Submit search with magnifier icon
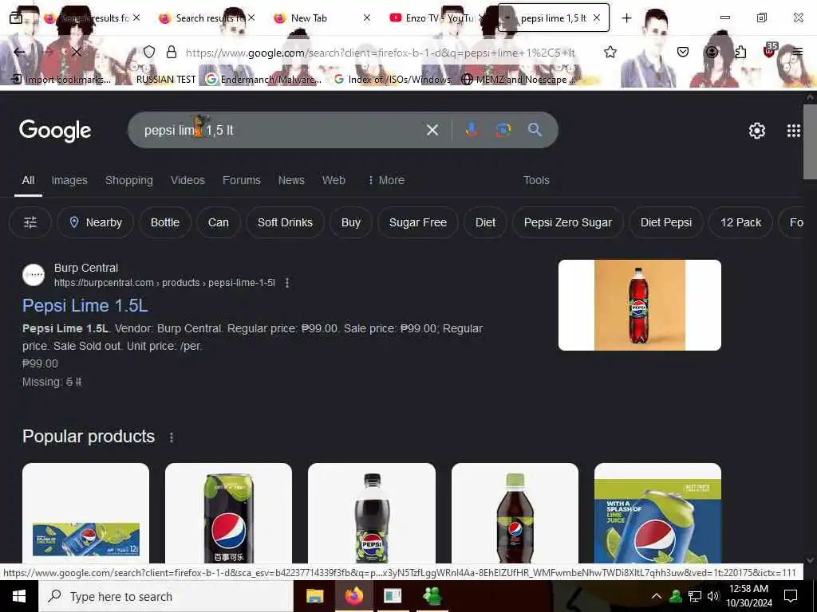 tap(535, 130)
